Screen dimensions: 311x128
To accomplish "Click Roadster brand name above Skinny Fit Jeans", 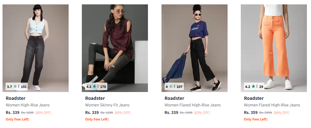I will [95, 98].
